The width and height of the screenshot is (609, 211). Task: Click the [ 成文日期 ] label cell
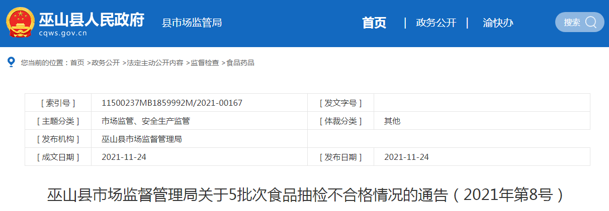click(x=58, y=157)
